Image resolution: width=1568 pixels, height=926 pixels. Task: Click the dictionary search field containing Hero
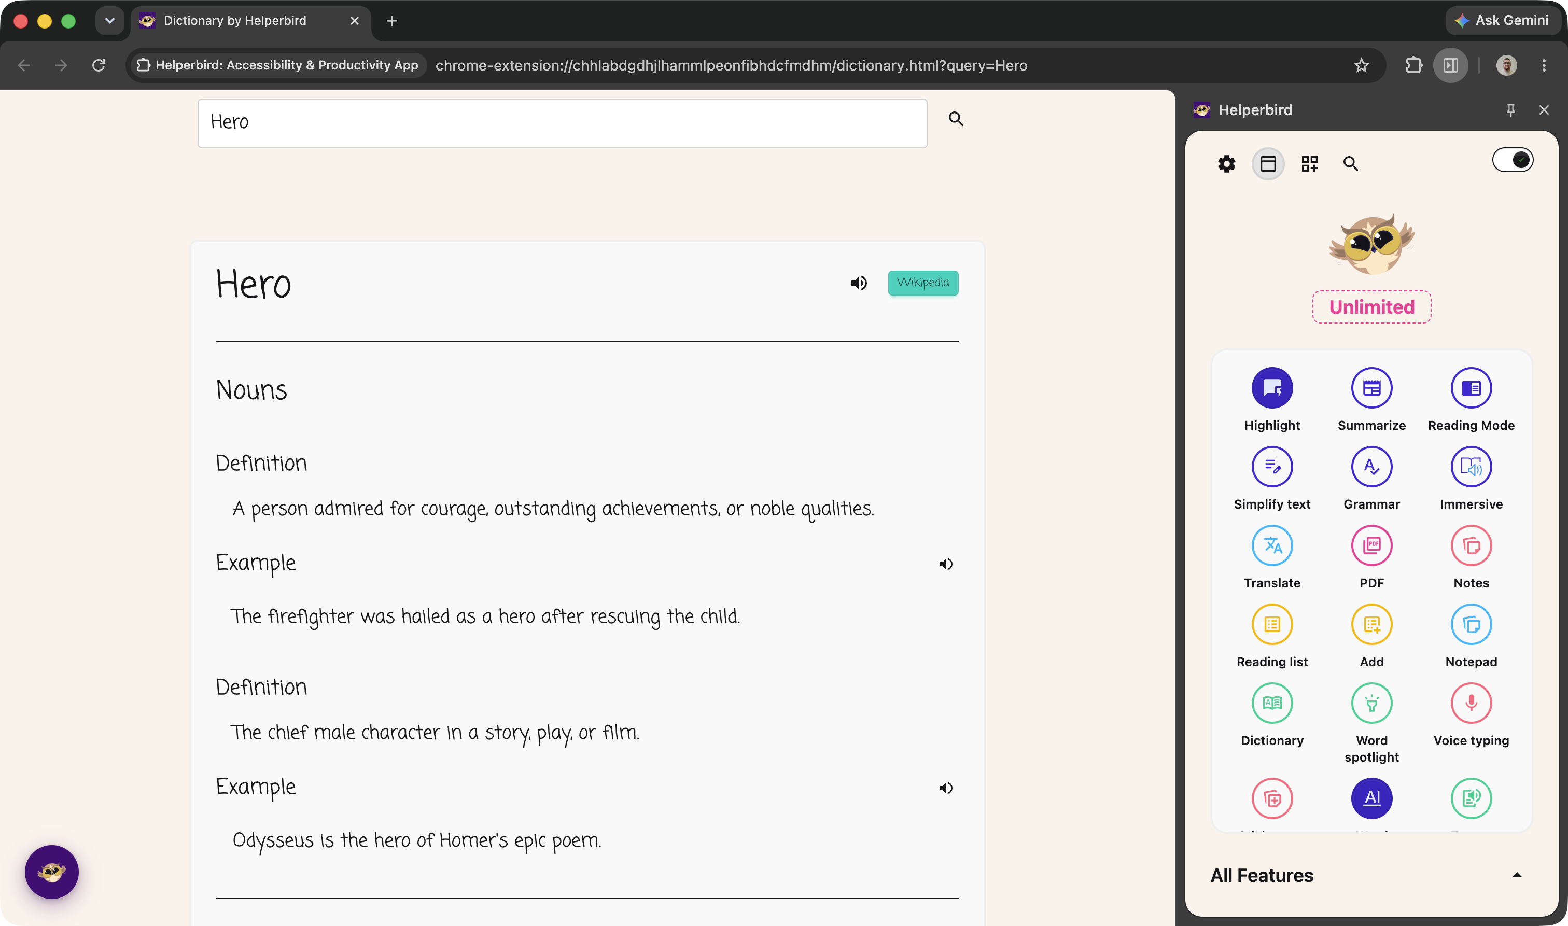click(x=562, y=123)
